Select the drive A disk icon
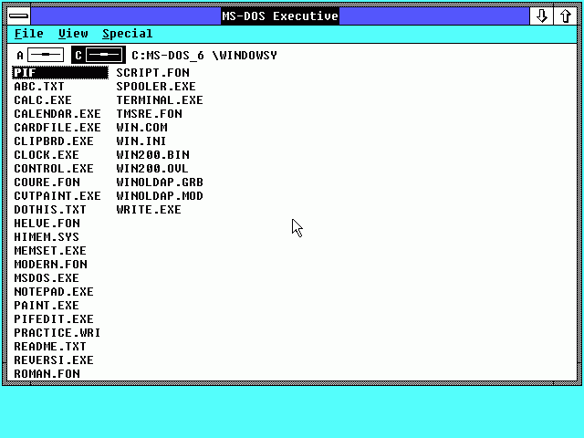This screenshot has width=584, height=438. point(45,55)
